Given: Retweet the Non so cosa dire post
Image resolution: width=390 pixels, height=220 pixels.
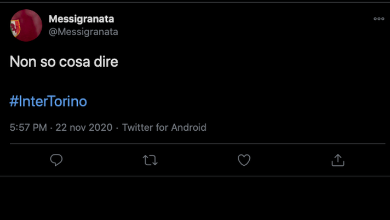Looking at the screenshot, I should click(150, 160).
